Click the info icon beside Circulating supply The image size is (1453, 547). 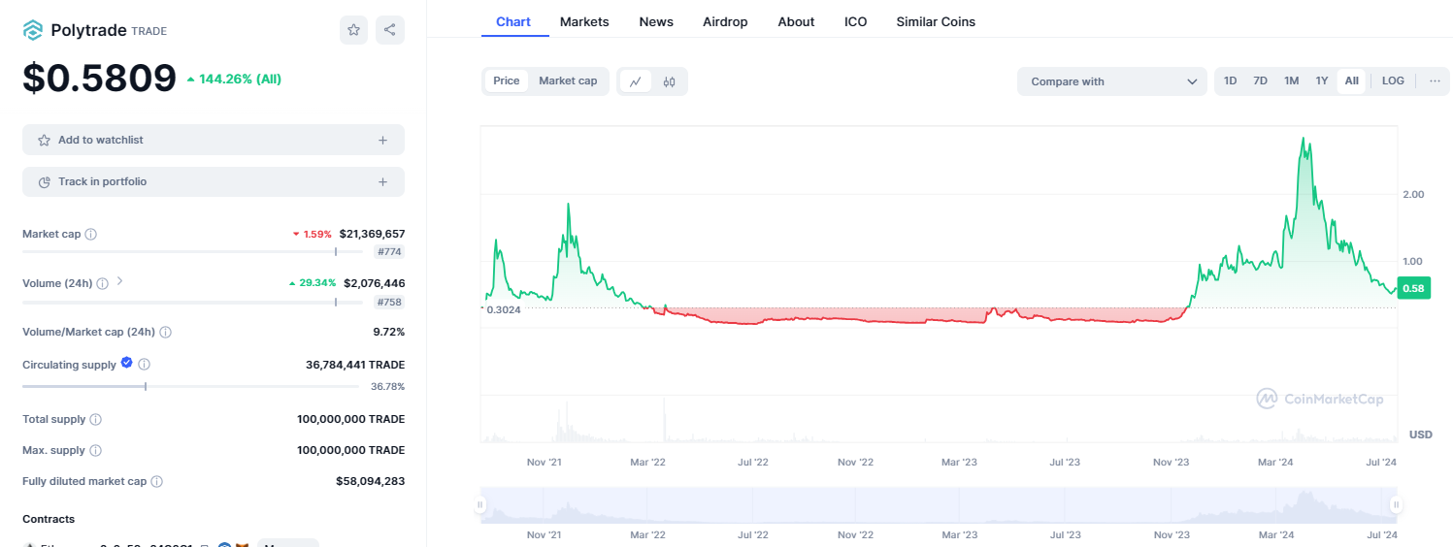click(145, 365)
